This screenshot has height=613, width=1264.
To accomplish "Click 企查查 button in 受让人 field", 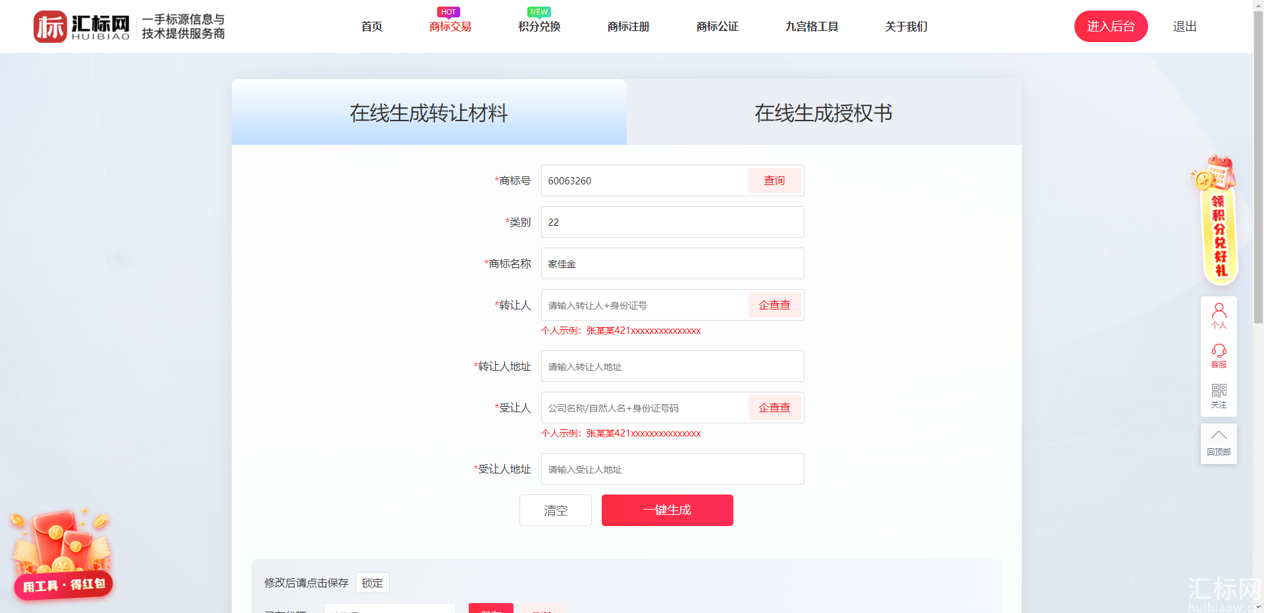I will [774, 408].
